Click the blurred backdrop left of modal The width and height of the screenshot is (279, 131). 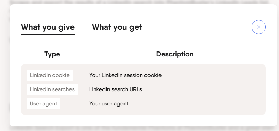point(5,66)
